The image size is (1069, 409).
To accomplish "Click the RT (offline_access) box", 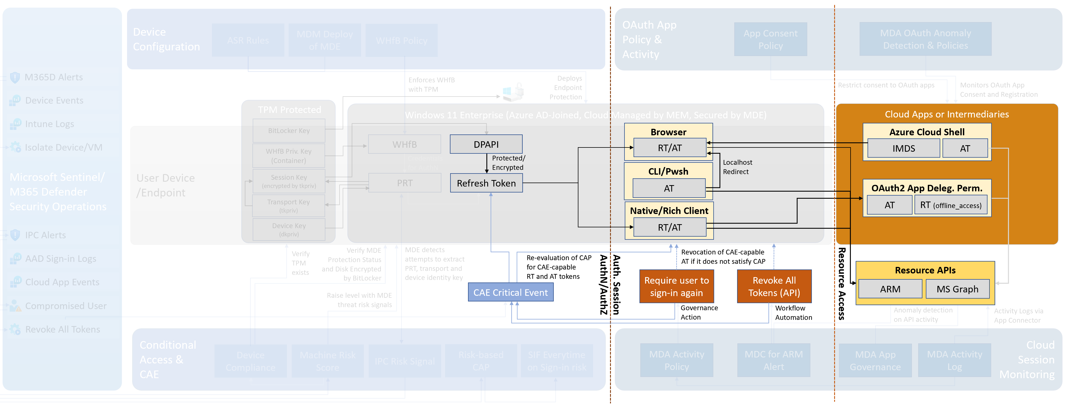I will 950,205.
